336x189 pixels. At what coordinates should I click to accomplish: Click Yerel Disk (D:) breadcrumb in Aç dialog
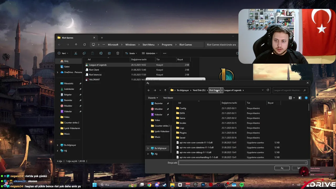click(x=199, y=90)
